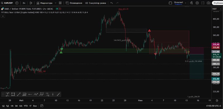Image resolution: width=223 pixels, height=109 pixels.
Task: Set date range to 6М
Action: point(21,106)
